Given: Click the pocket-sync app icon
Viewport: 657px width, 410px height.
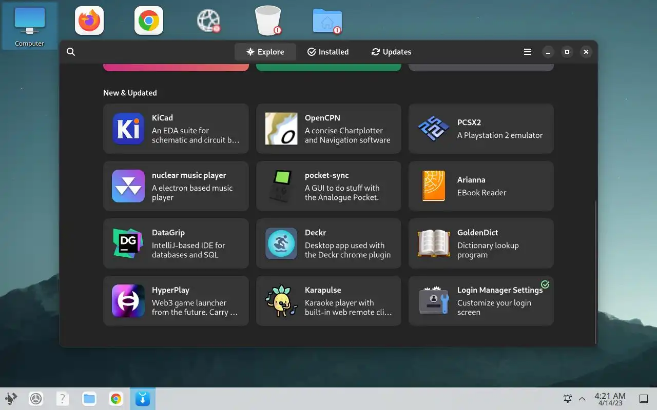Looking at the screenshot, I should [x=281, y=186].
